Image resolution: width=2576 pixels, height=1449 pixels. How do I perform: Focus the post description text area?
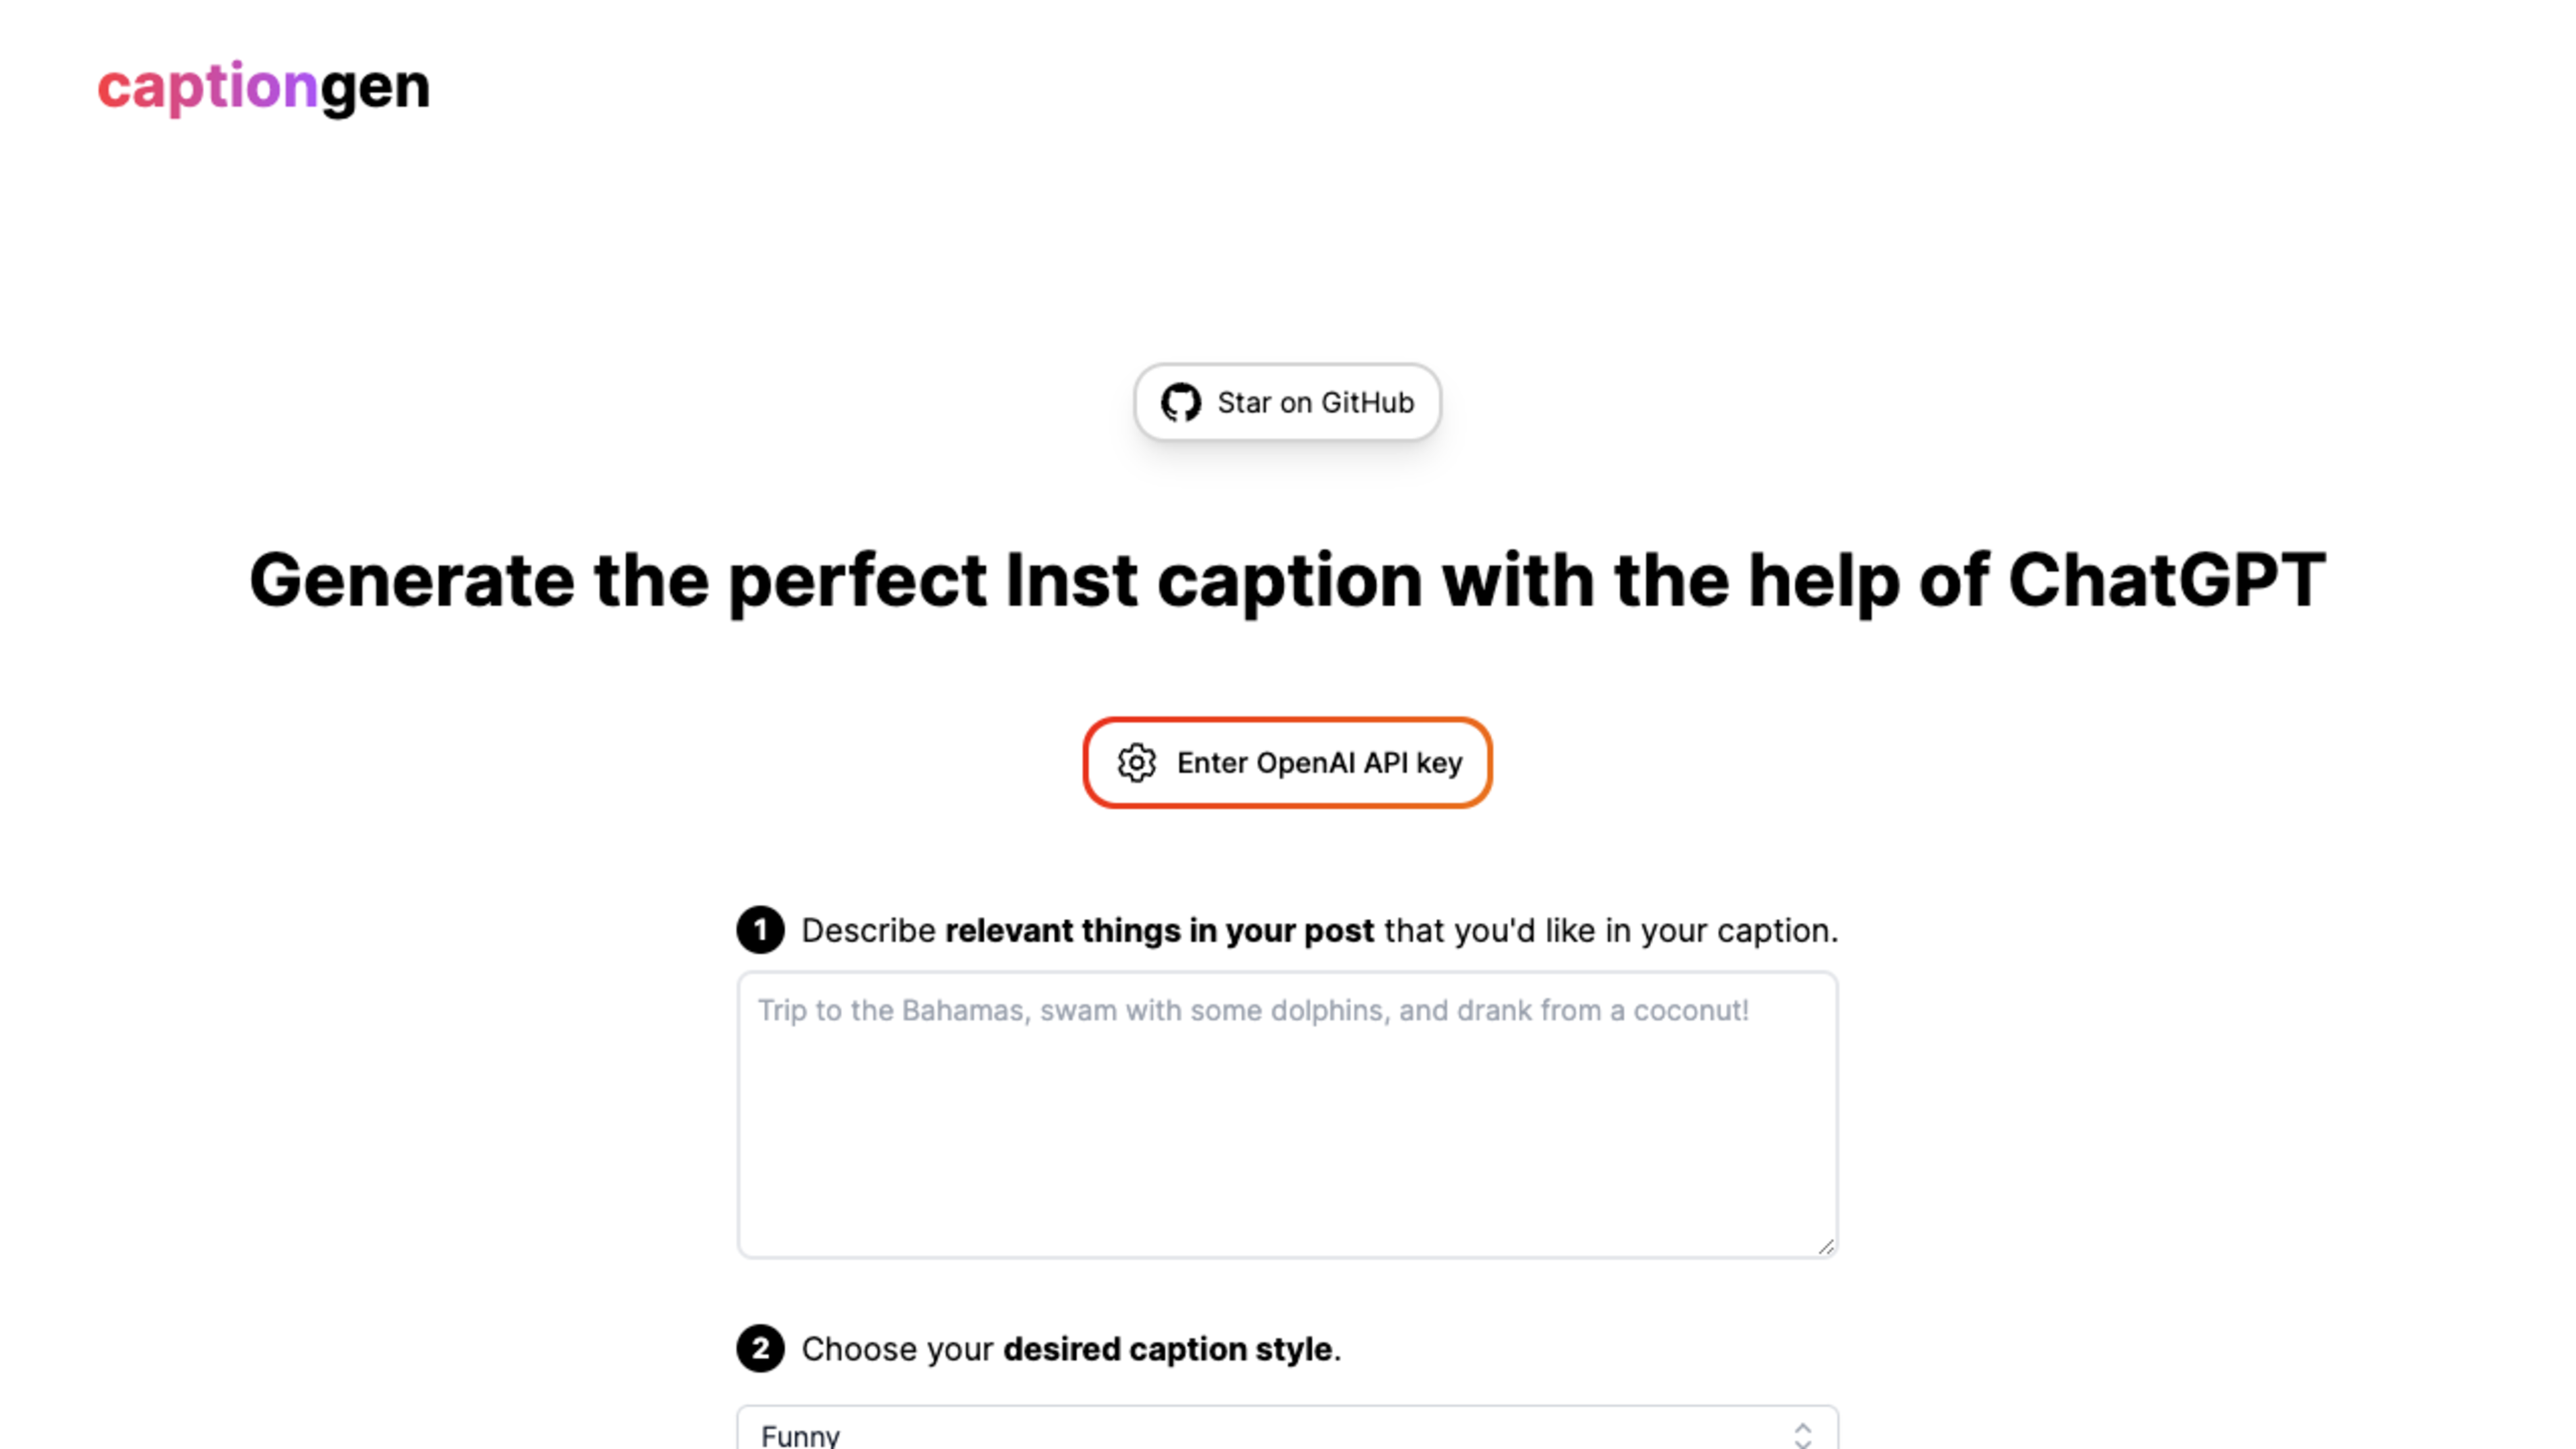1287,1114
